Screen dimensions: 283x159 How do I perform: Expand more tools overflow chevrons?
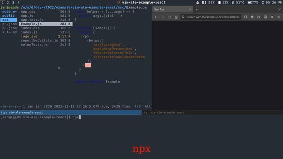tap(272, 17)
